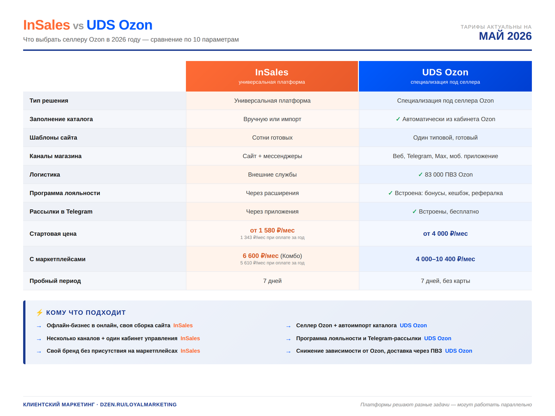Click UDS Ozon tag after 'доставка через ПВЗ'
Image resolution: width=555 pixels, height=416 pixels.
pos(459,351)
